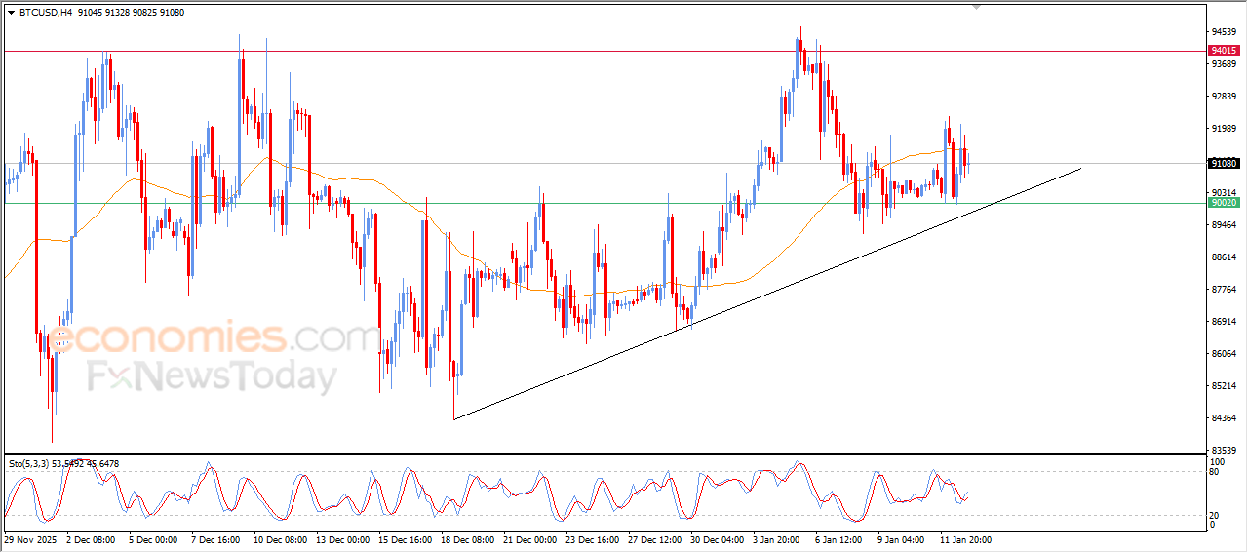Click the 27 Dec 12:00 time label

pyautogui.click(x=655, y=539)
